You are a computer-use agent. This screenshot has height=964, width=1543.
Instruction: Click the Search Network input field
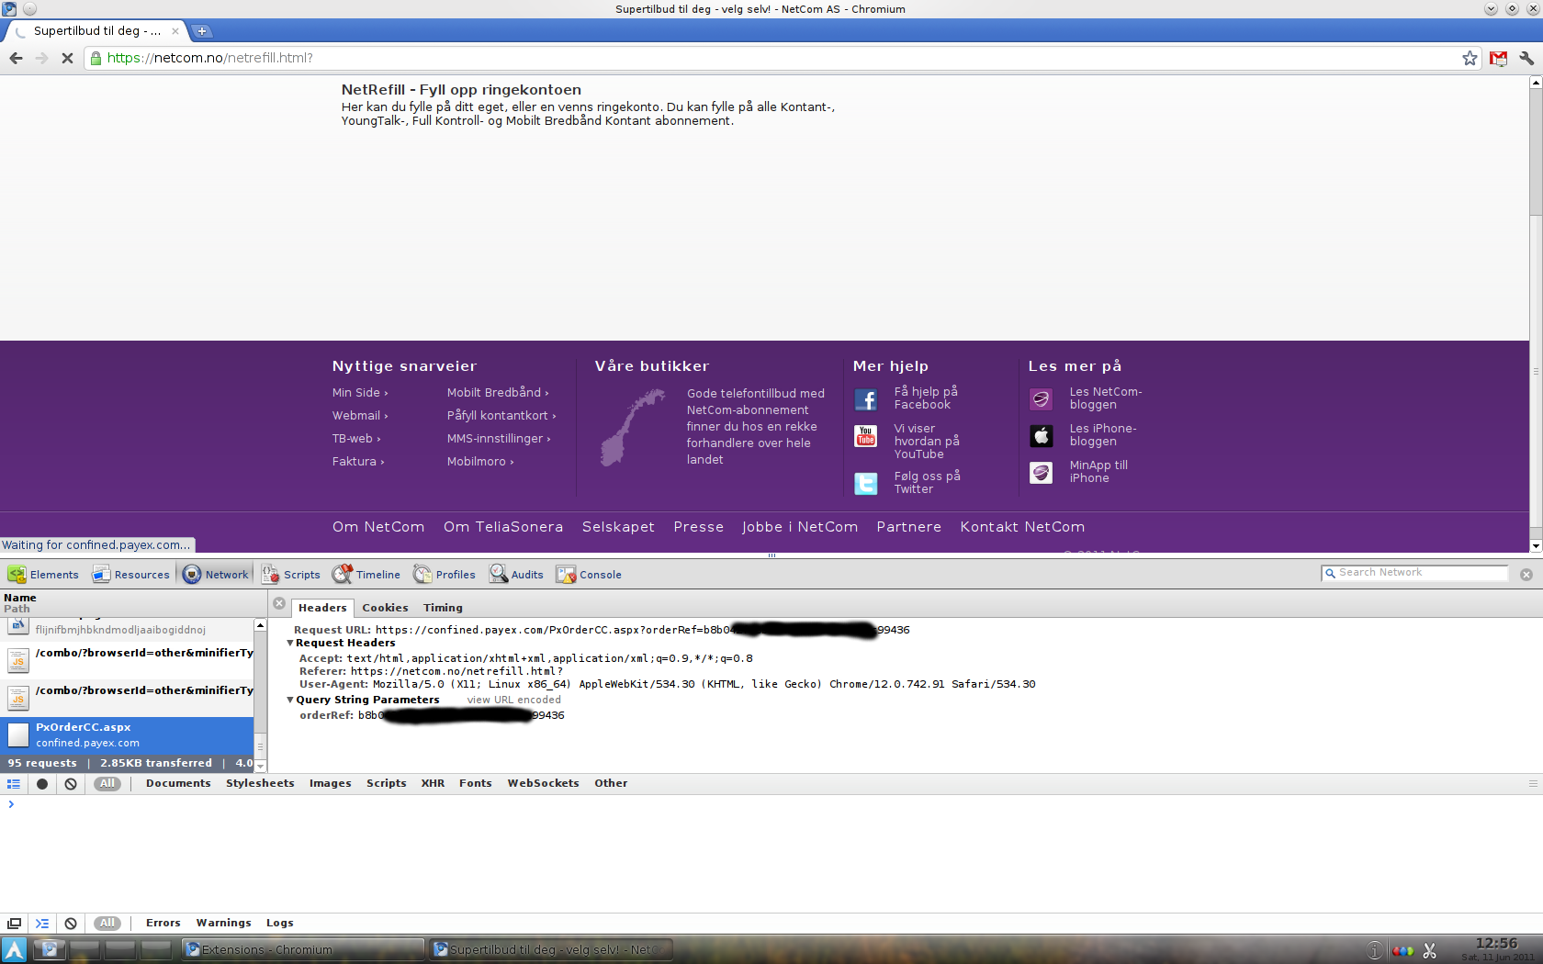pyautogui.click(x=1415, y=573)
